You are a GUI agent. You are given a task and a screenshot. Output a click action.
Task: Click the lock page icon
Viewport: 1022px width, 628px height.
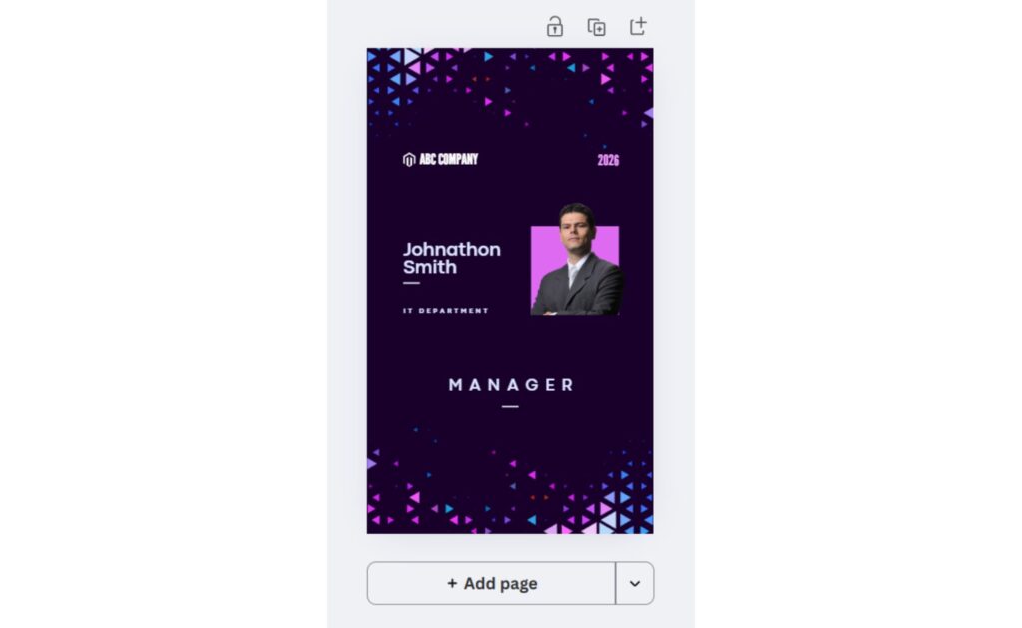point(555,27)
